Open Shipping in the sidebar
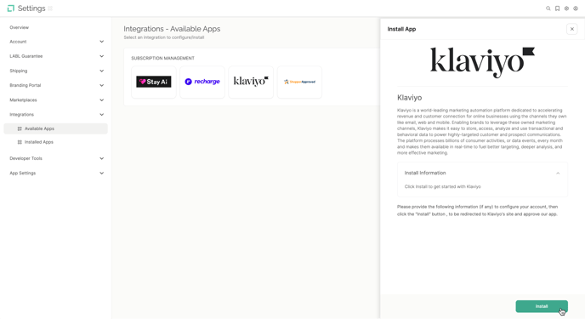Viewport: 585px width, 319px height. tap(19, 71)
